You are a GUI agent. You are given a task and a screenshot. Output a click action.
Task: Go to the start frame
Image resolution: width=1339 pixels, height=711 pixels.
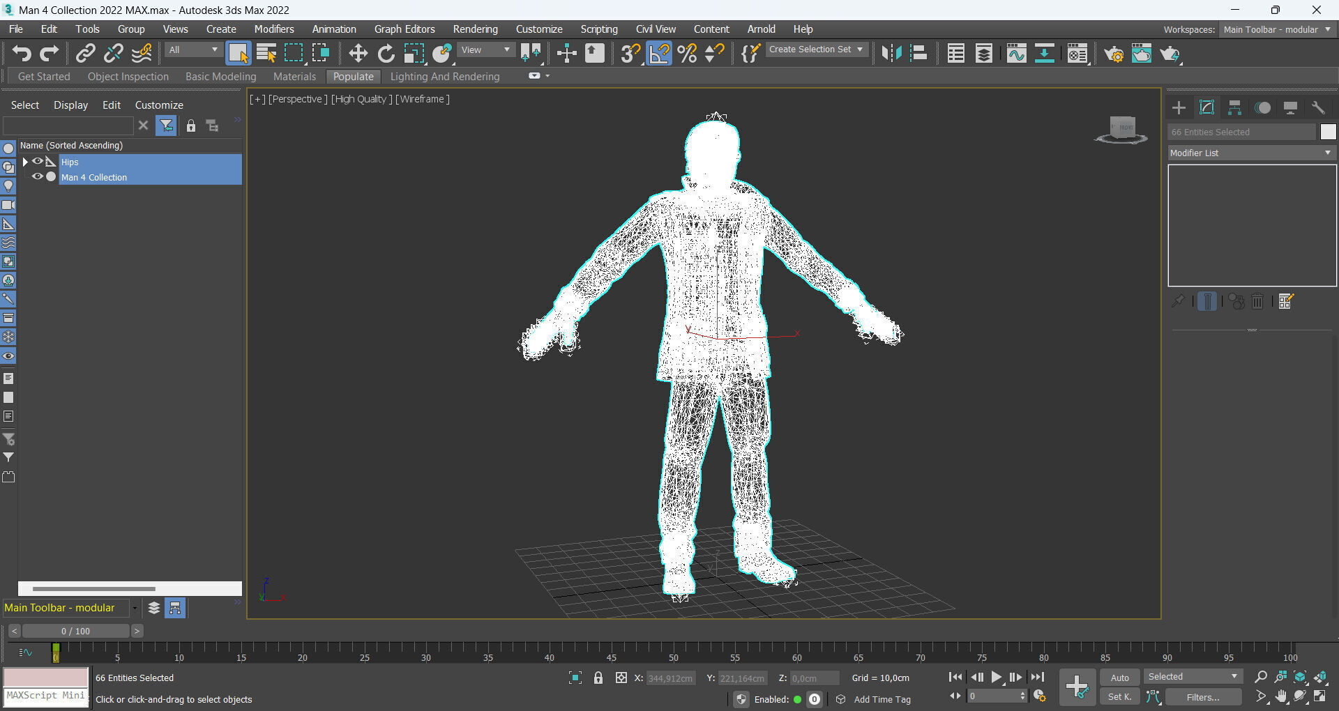point(955,677)
